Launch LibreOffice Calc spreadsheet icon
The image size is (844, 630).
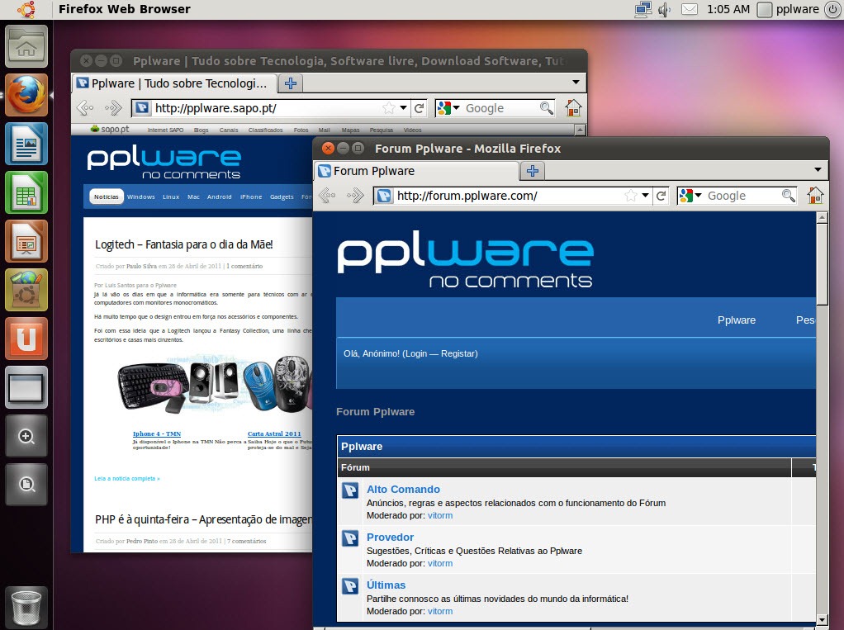click(26, 192)
